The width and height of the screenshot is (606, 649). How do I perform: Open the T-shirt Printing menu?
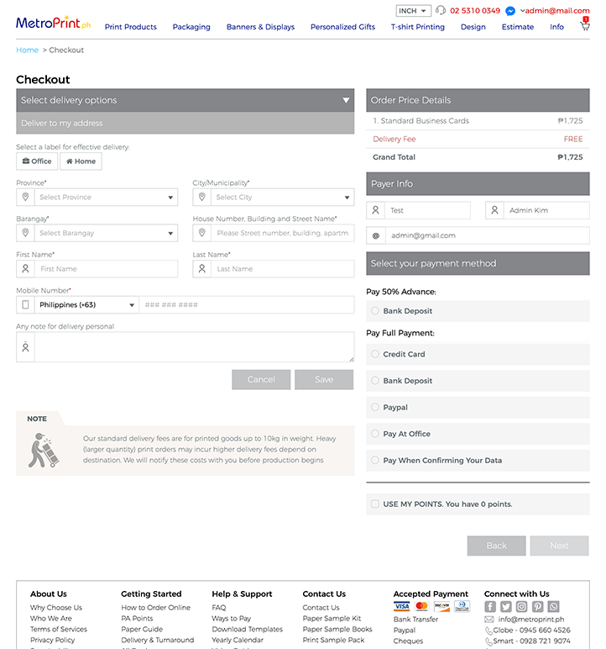click(417, 27)
